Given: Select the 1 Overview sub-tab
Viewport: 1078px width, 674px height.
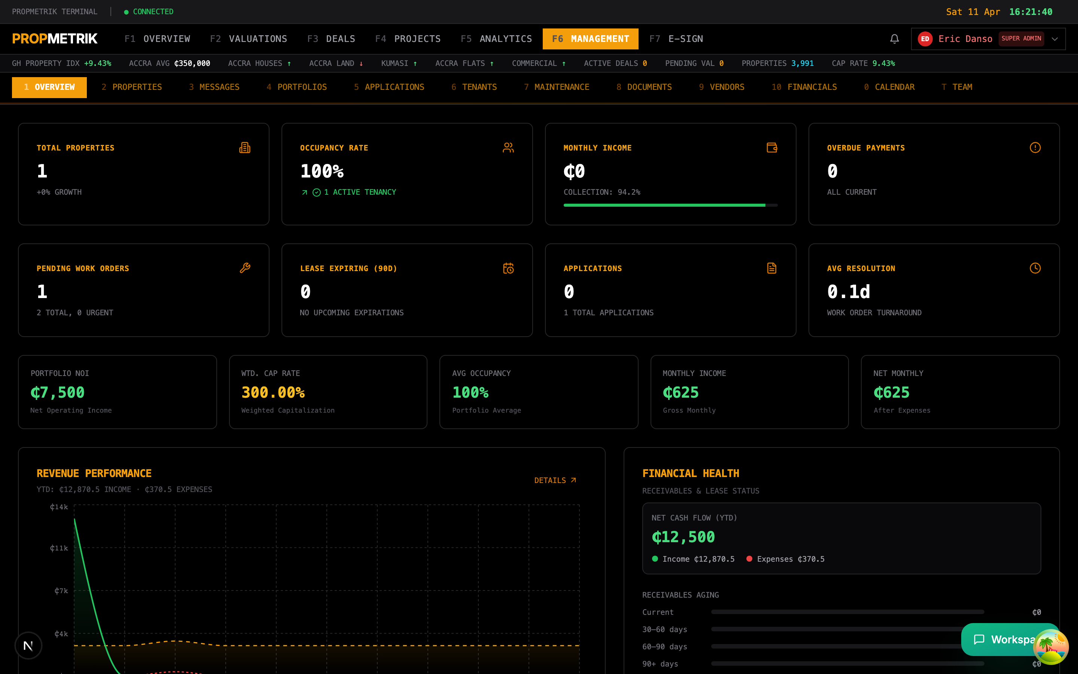Looking at the screenshot, I should point(49,87).
